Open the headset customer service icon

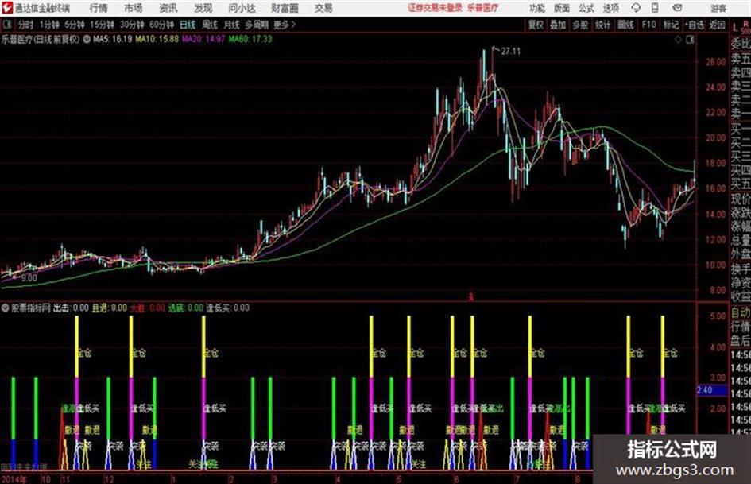click(x=636, y=8)
